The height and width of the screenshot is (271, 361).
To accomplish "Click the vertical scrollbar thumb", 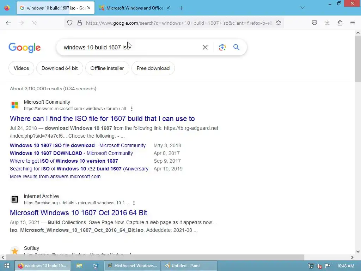I will [x=358, y=59].
